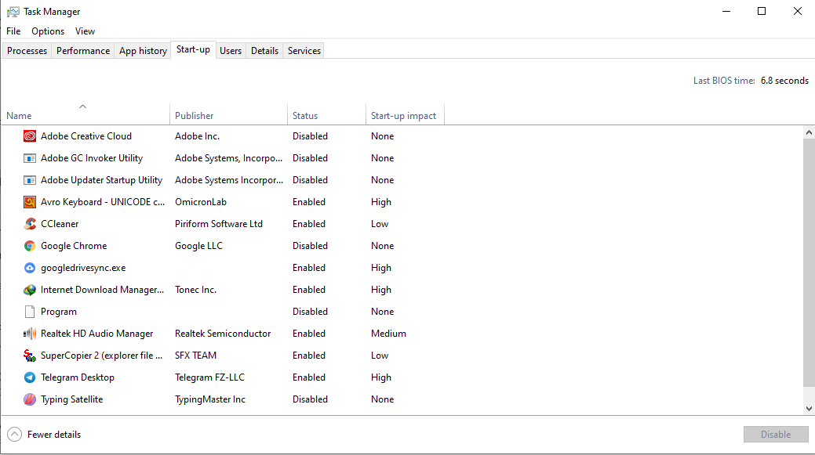The image size is (815, 455).
Task: Click the SuperCopier 2 icon
Action: tap(30, 356)
